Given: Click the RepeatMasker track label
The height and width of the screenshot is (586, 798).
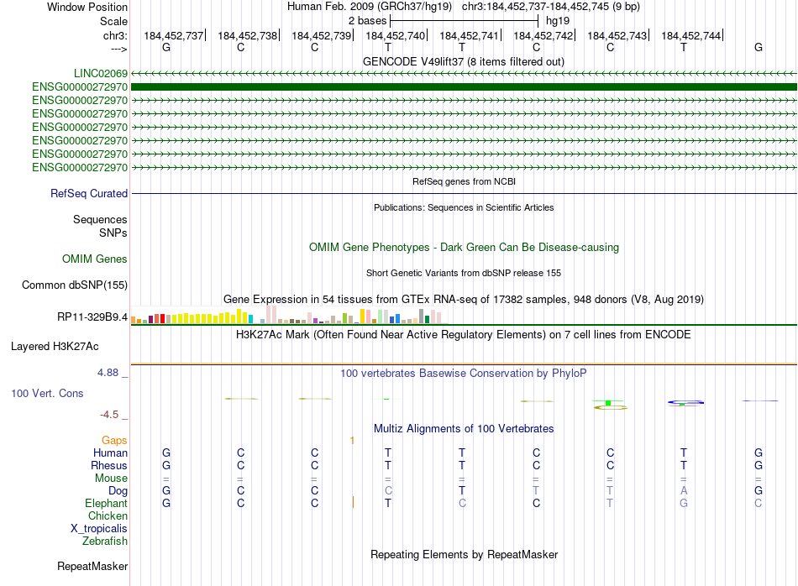Looking at the screenshot, I should click(92, 566).
